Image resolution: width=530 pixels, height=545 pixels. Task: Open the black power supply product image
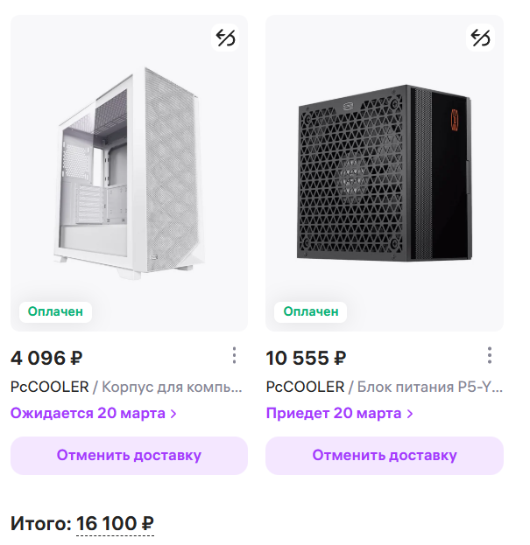385,173
